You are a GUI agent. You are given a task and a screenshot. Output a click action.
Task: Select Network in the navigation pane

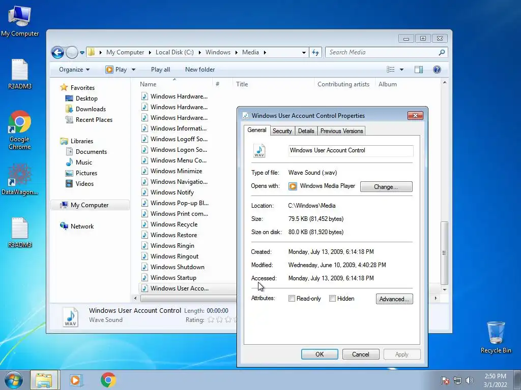click(x=82, y=226)
